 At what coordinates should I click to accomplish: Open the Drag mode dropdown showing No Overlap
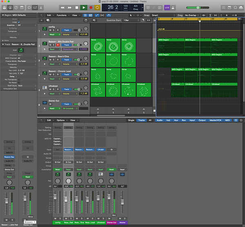[191, 15]
